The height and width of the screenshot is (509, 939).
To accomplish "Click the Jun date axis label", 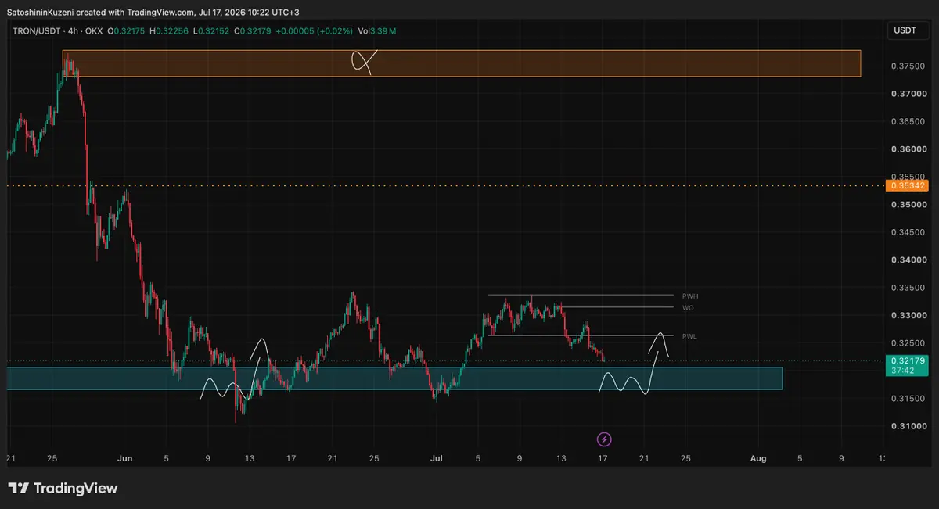I will [x=124, y=458].
